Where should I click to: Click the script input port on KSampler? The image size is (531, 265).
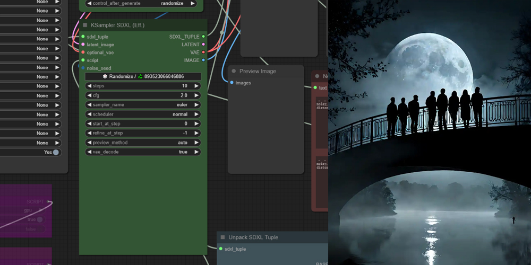point(83,60)
